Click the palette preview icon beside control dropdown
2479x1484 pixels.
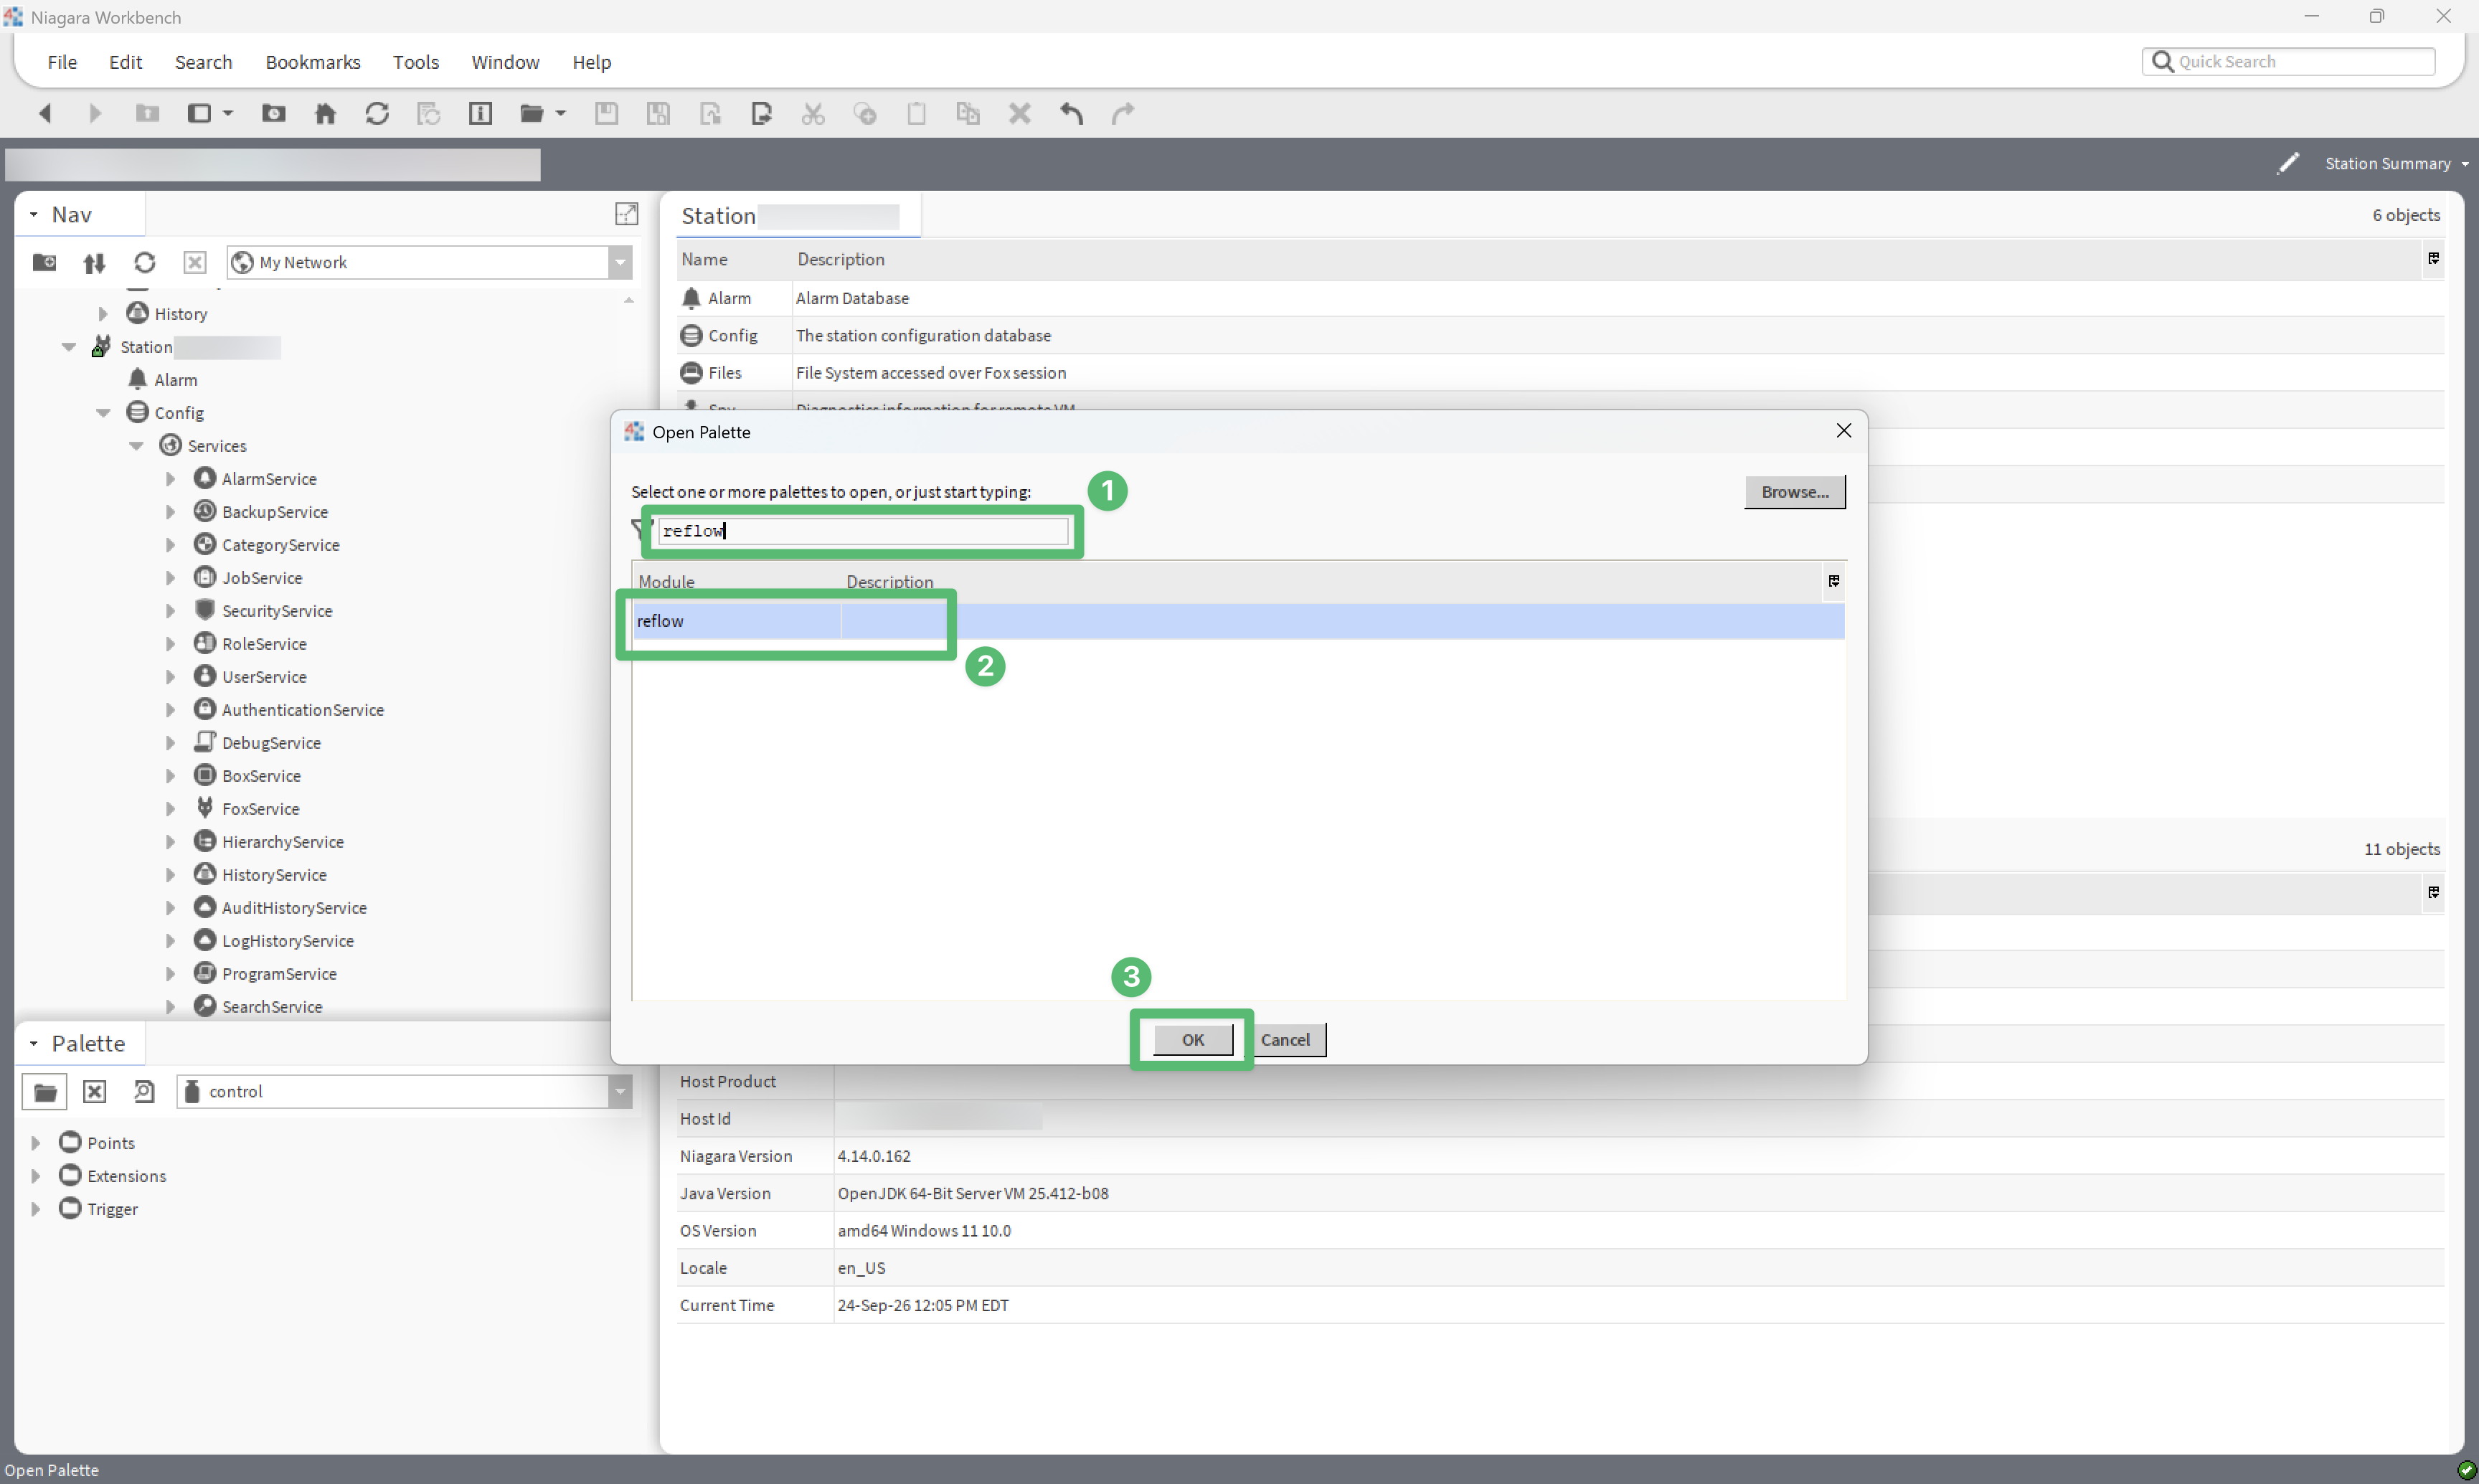144,1091
